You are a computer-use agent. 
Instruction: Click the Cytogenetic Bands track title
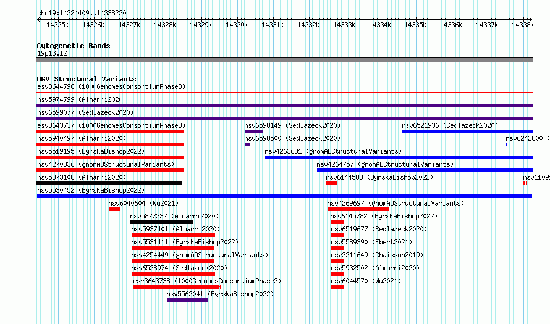point(74,46)
